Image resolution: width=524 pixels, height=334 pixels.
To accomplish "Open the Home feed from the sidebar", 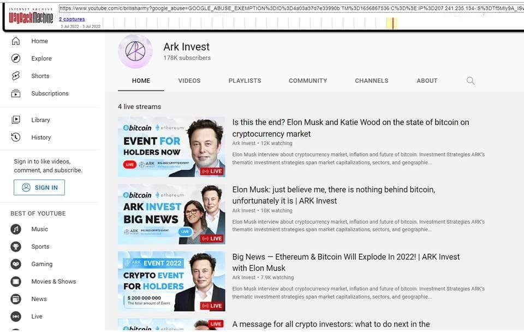I will pos(39,41).
